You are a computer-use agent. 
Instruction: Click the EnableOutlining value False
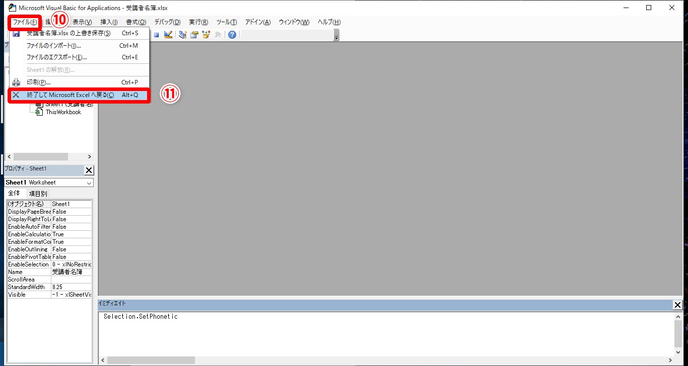tap(72, 249)
